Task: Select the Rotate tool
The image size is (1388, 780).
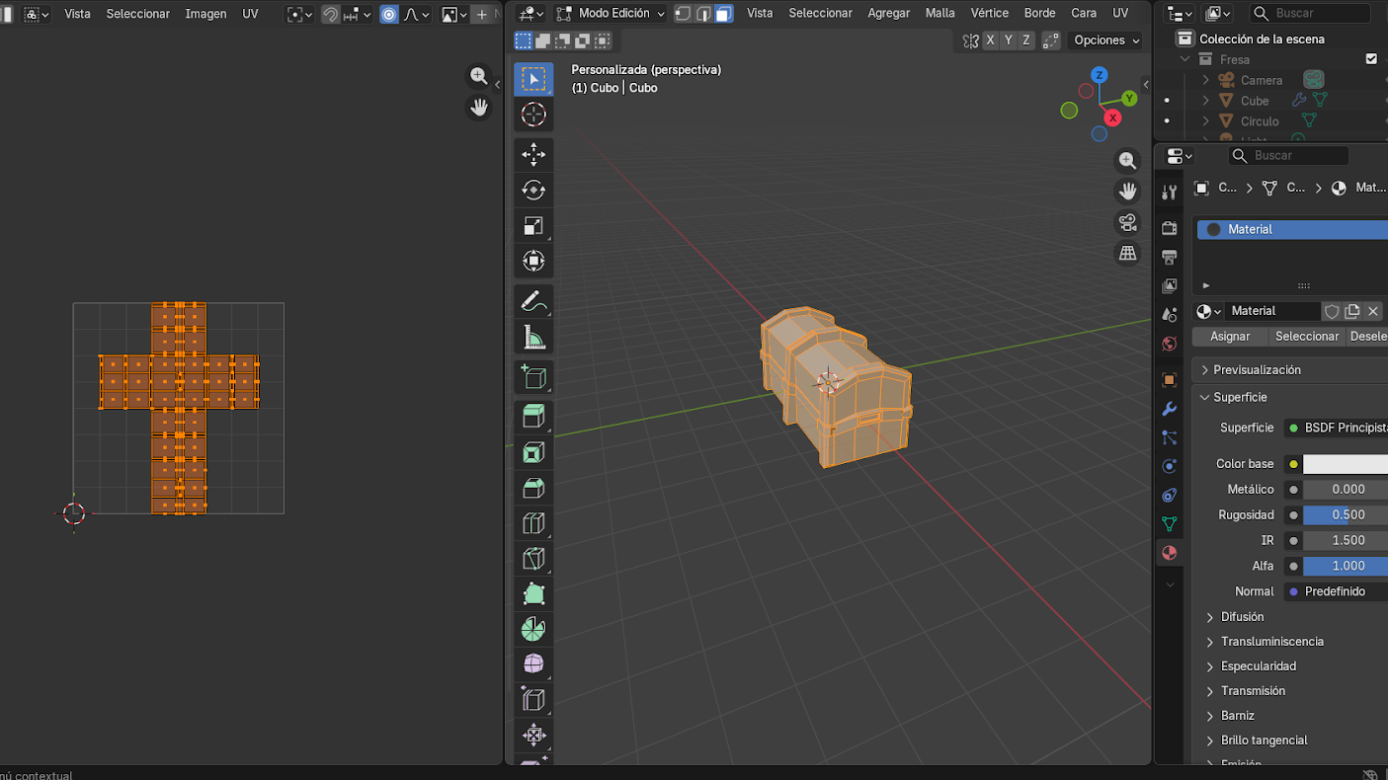Action: click(x=533, y=190)
